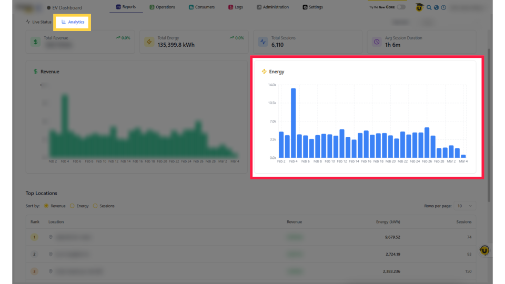Click the Total Energy lightning icon
The image size is (505, 284).
149,42
